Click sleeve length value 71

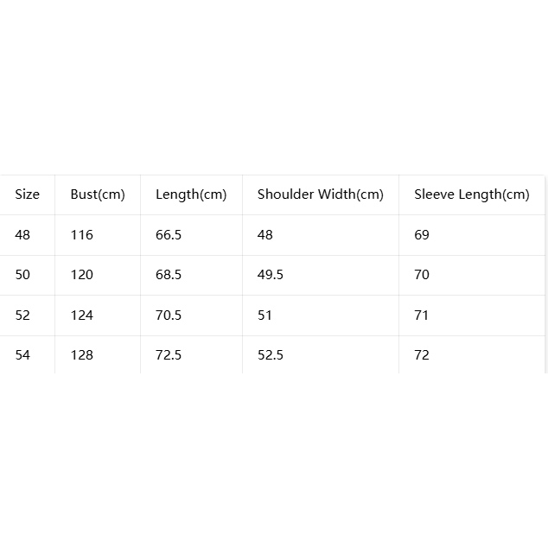[422, 315]
